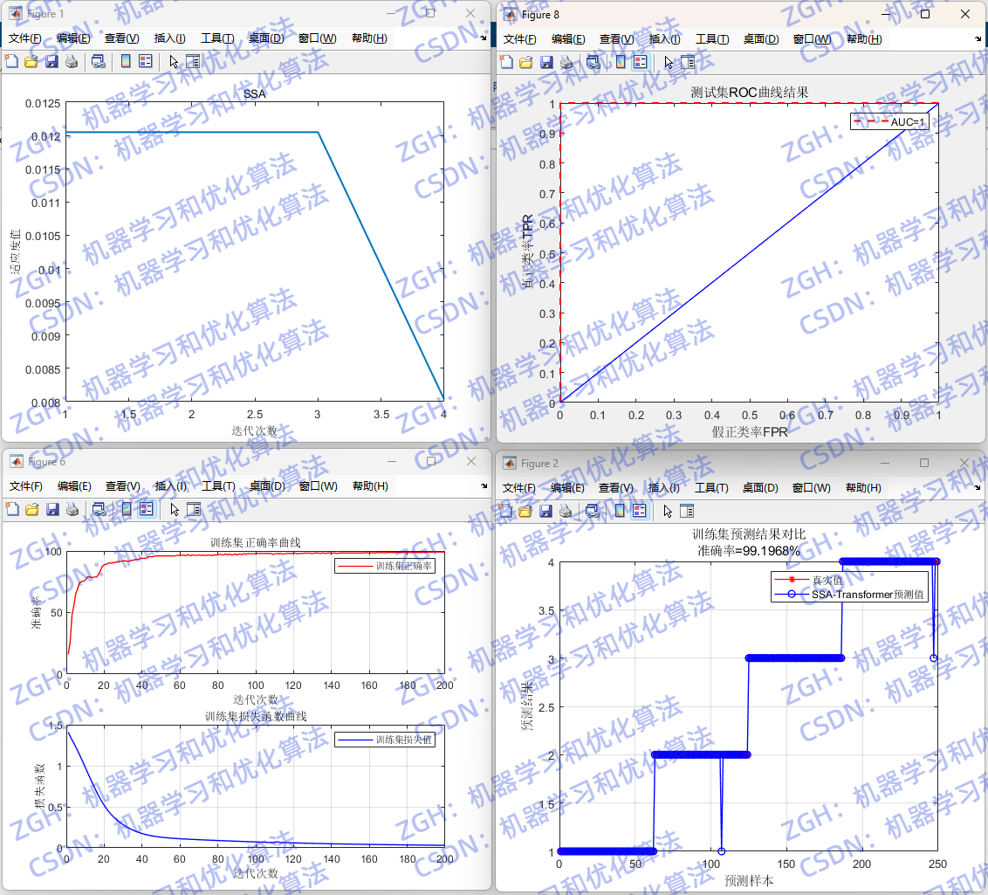Click New Figure icon in Figure 8 toolbar

(x=506, y=62)
